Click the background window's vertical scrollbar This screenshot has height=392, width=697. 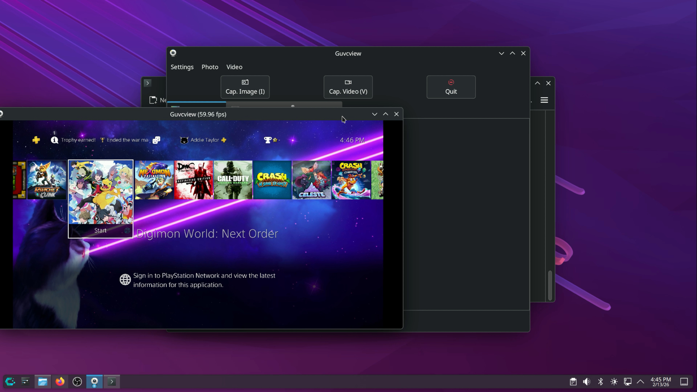[x=550, y=285]
